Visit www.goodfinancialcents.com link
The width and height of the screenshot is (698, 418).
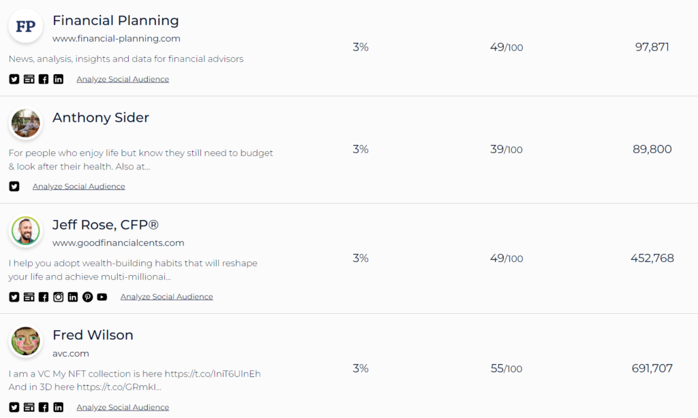pyautogui.click(x=119, y=243)
